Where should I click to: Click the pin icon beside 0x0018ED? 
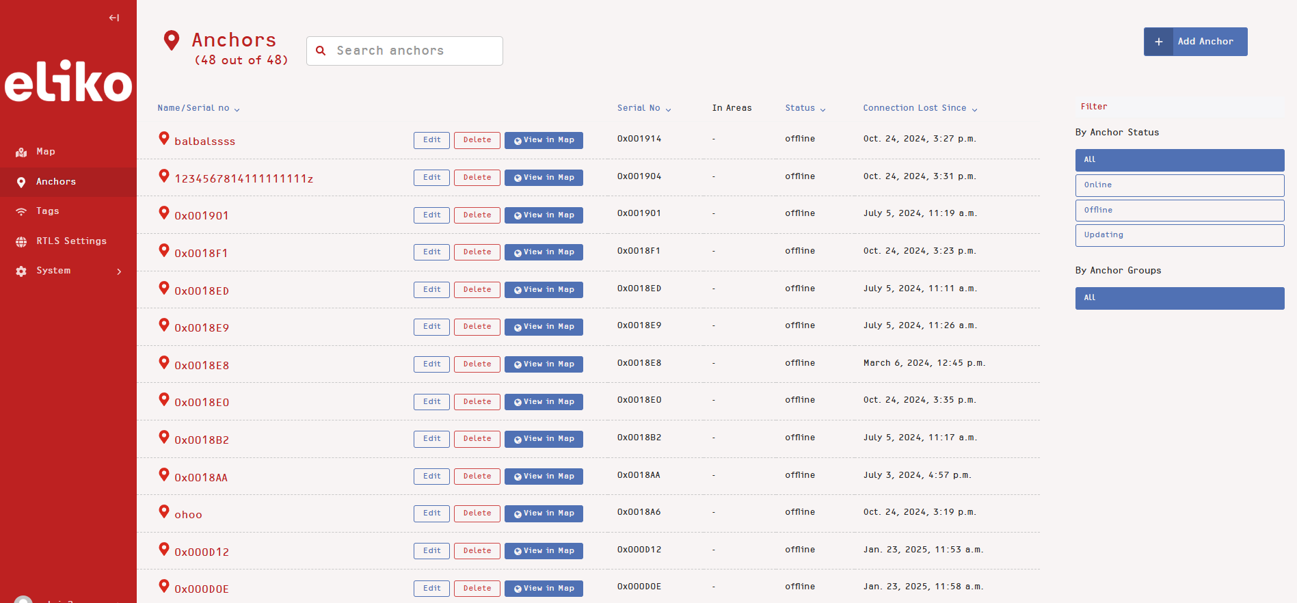tap(164, 288)
